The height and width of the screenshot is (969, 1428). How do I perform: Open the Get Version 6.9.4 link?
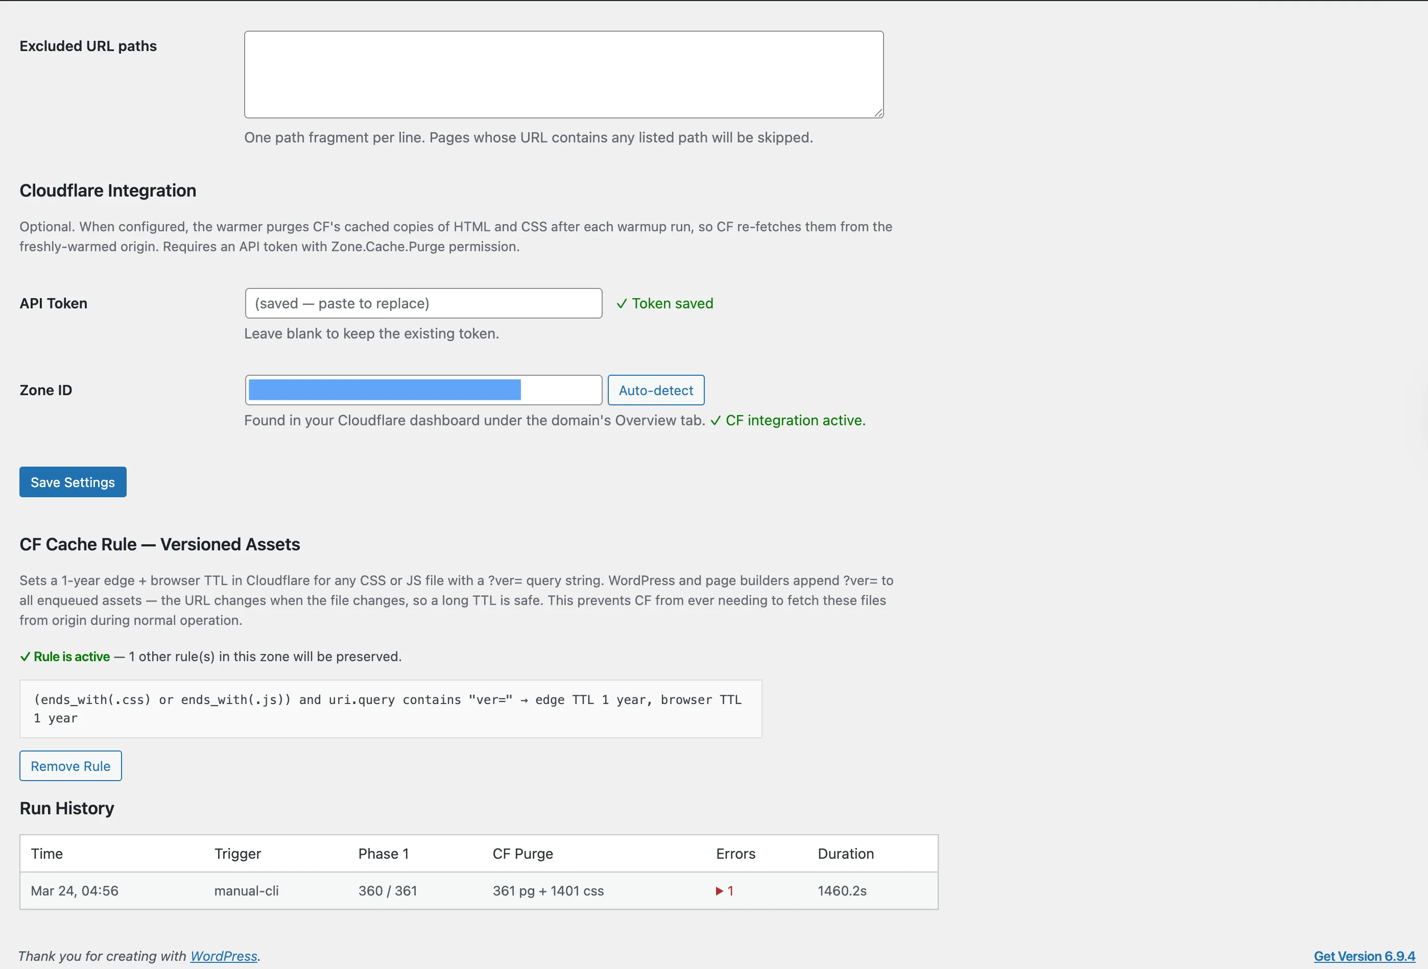tap(1365, 956)
